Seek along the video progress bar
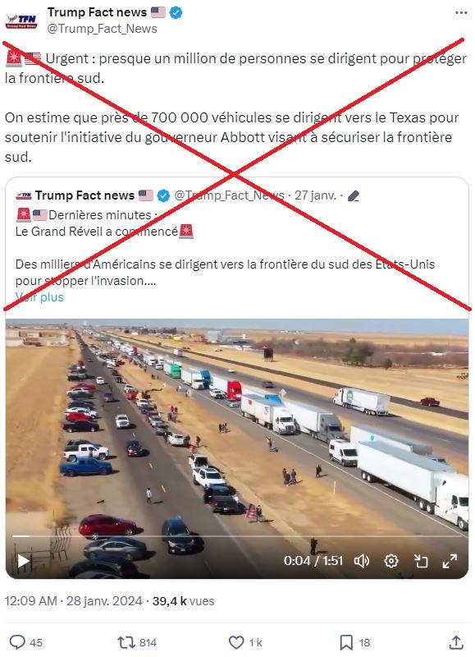Screen dimensions: 475x657 [236, 536]
